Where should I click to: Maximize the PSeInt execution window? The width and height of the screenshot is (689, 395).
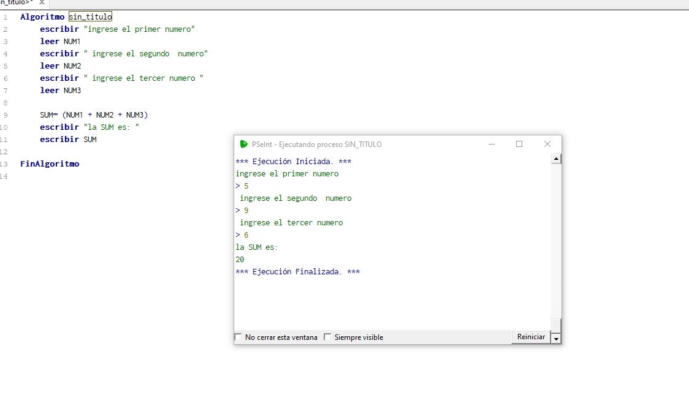(x=519, y=144)
